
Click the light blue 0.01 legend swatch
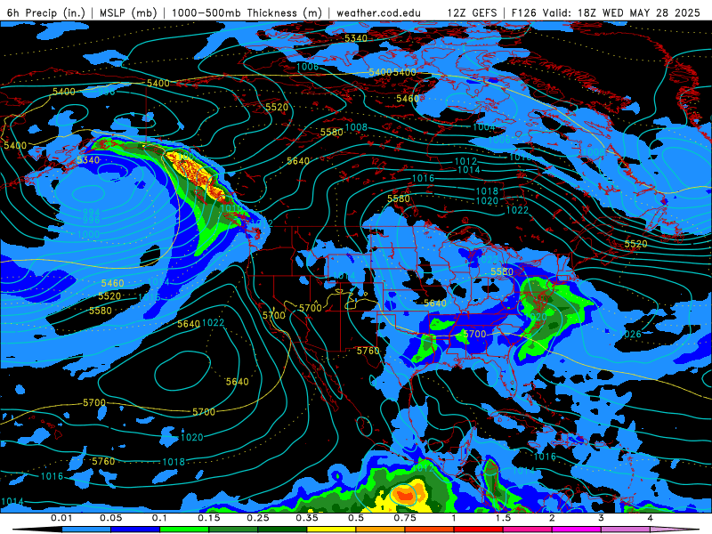coord(86,530)
